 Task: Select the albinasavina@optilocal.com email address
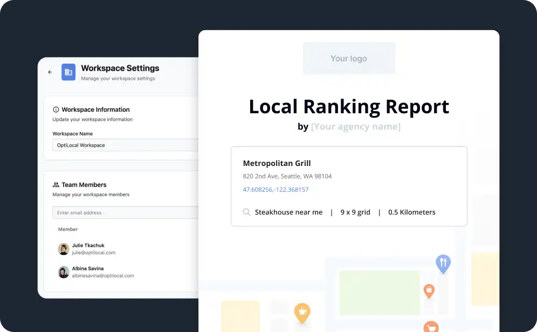[x=103, y=276]
